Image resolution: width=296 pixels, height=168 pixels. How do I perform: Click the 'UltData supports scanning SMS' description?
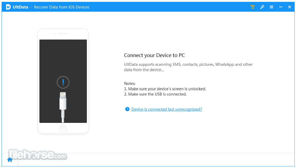point(188,67)
